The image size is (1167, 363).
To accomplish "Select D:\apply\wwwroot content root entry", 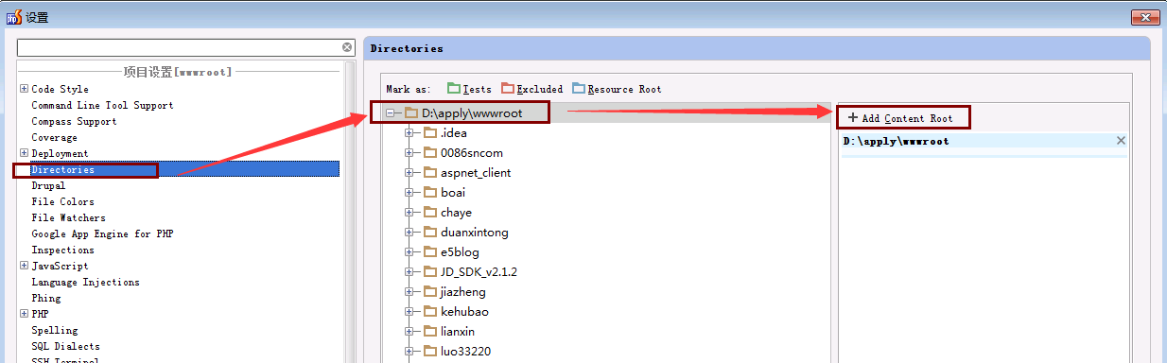I will [984, 141].
